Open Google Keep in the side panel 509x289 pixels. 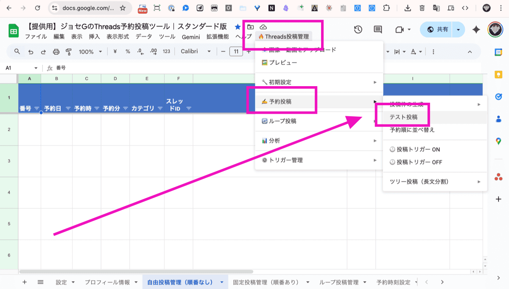pyautogui.click(x=498, y=74)
